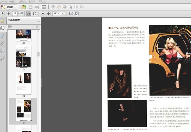Screen dimensions: 191x132
Task: Open the 创建 dropdown
Action: (10, 7)
